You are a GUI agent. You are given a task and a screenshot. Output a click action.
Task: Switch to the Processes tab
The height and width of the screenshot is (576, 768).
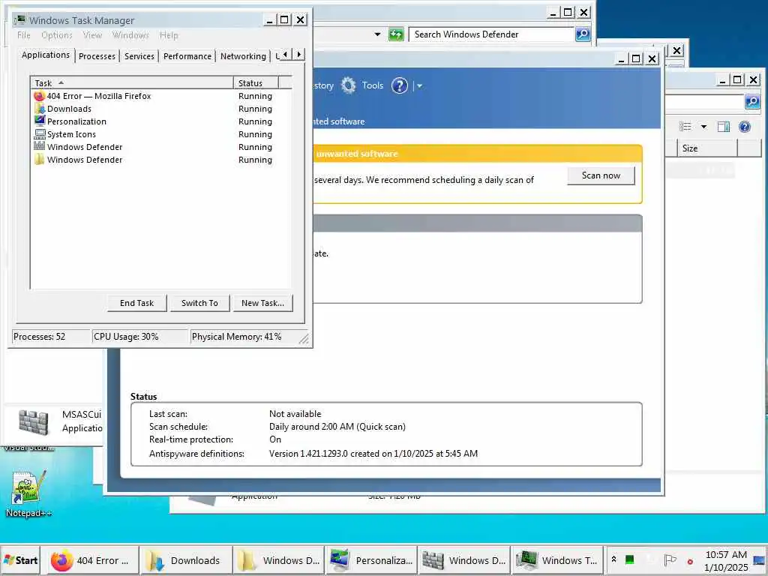coord(97,56)
